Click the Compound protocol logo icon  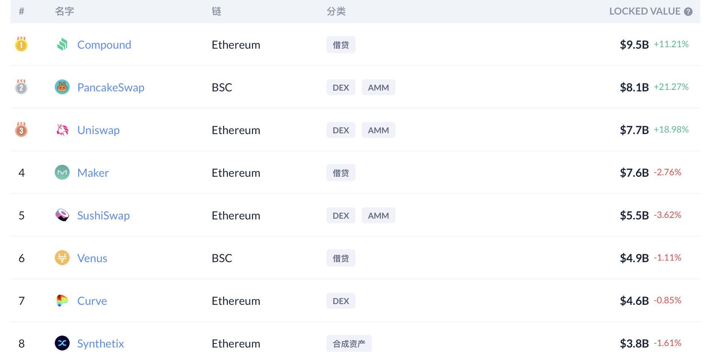coord(62,45)
